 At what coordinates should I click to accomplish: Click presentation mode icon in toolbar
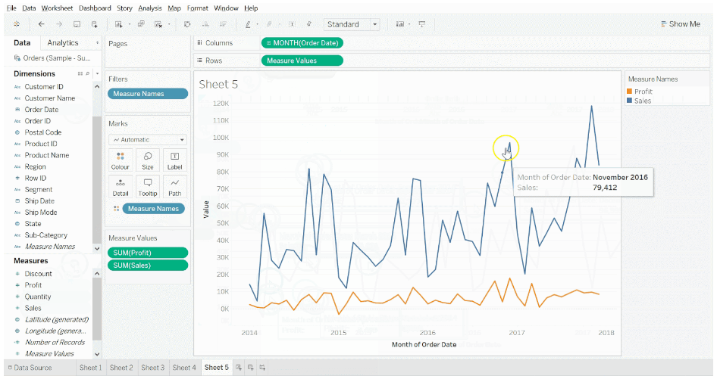click(x=421, y=24)
